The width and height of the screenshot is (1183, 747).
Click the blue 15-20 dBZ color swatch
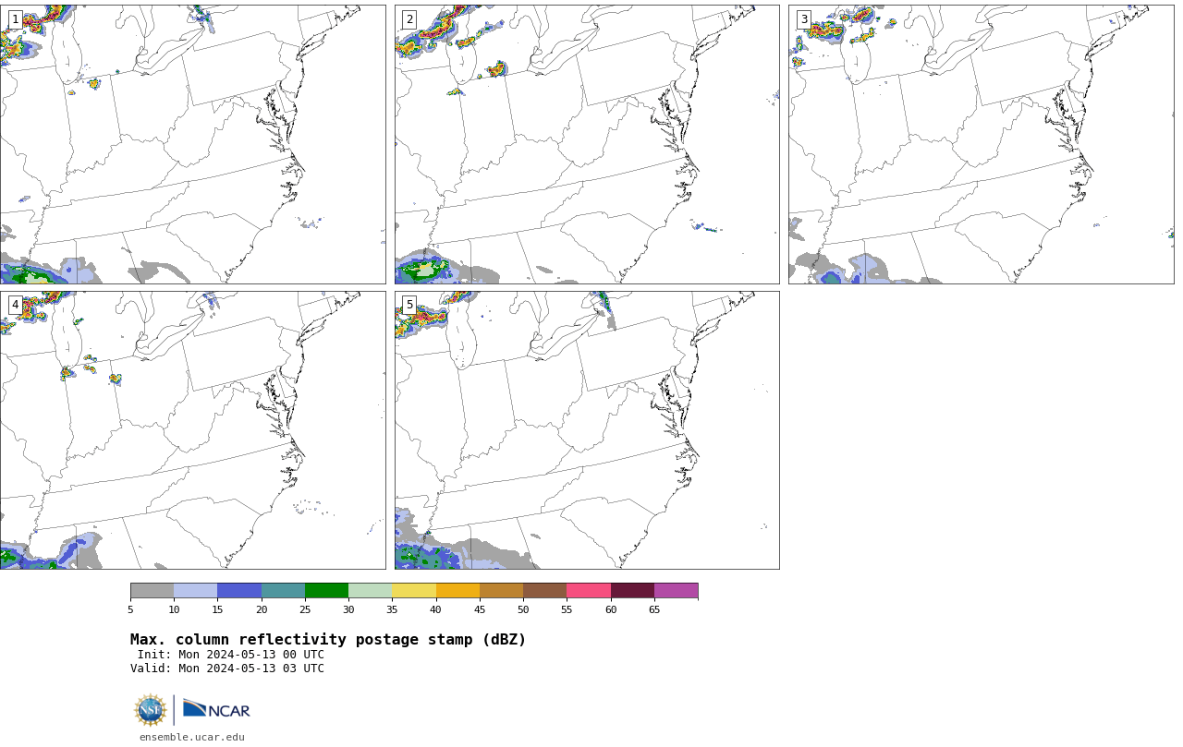(239, 591)
